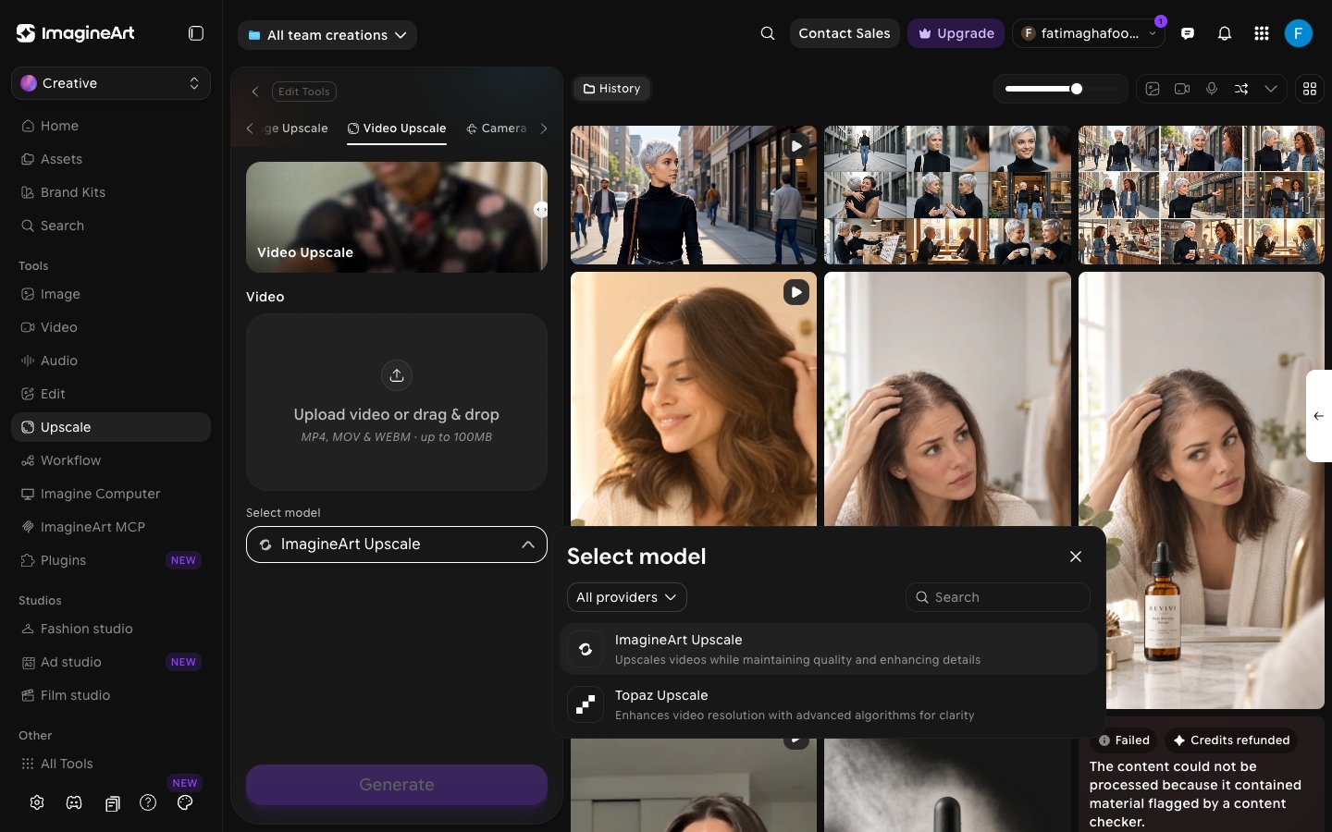Filter history by video camera icon
Screen dimensions: 1332x832
[x=1182, y=89]
